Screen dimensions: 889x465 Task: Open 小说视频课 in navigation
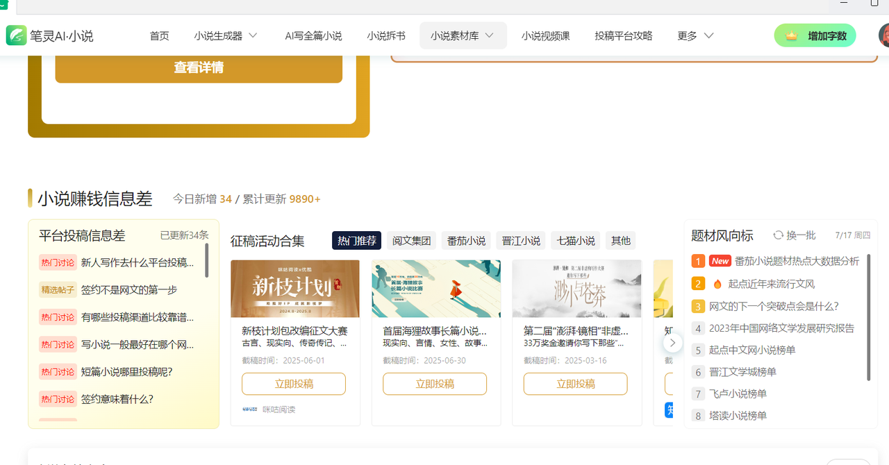coord(546,35)
